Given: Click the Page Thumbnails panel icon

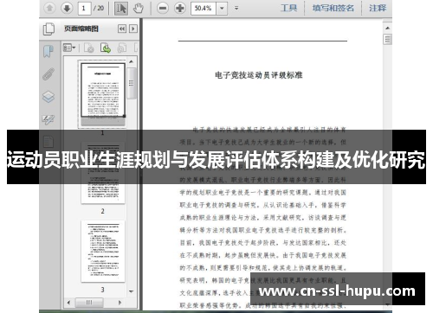Looking at the screenshot, I should pos(48,29).
